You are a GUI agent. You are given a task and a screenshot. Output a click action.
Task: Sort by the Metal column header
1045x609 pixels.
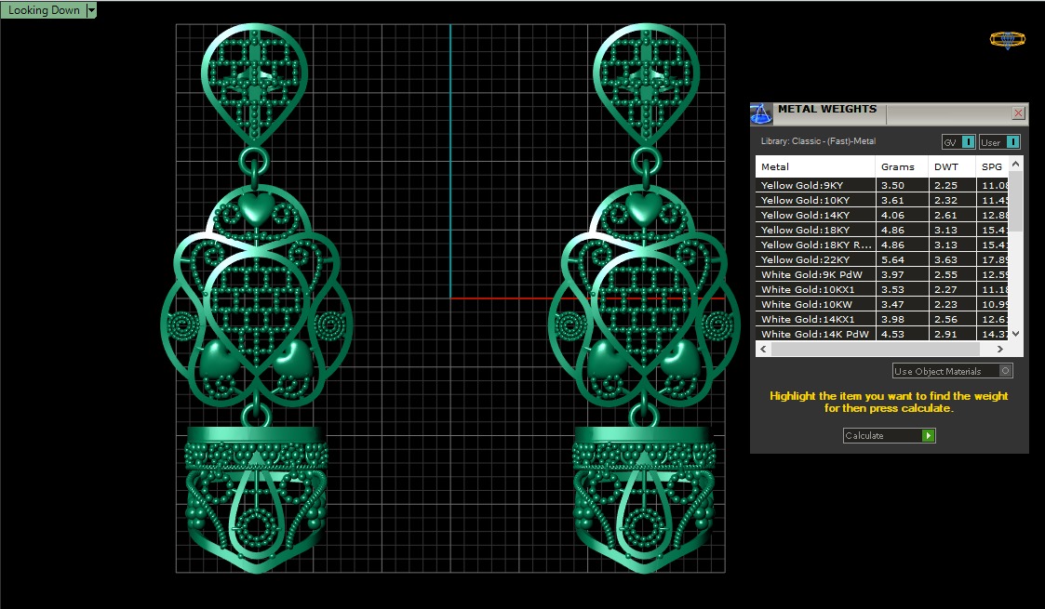pyautogui.click(x=815, y=166)
